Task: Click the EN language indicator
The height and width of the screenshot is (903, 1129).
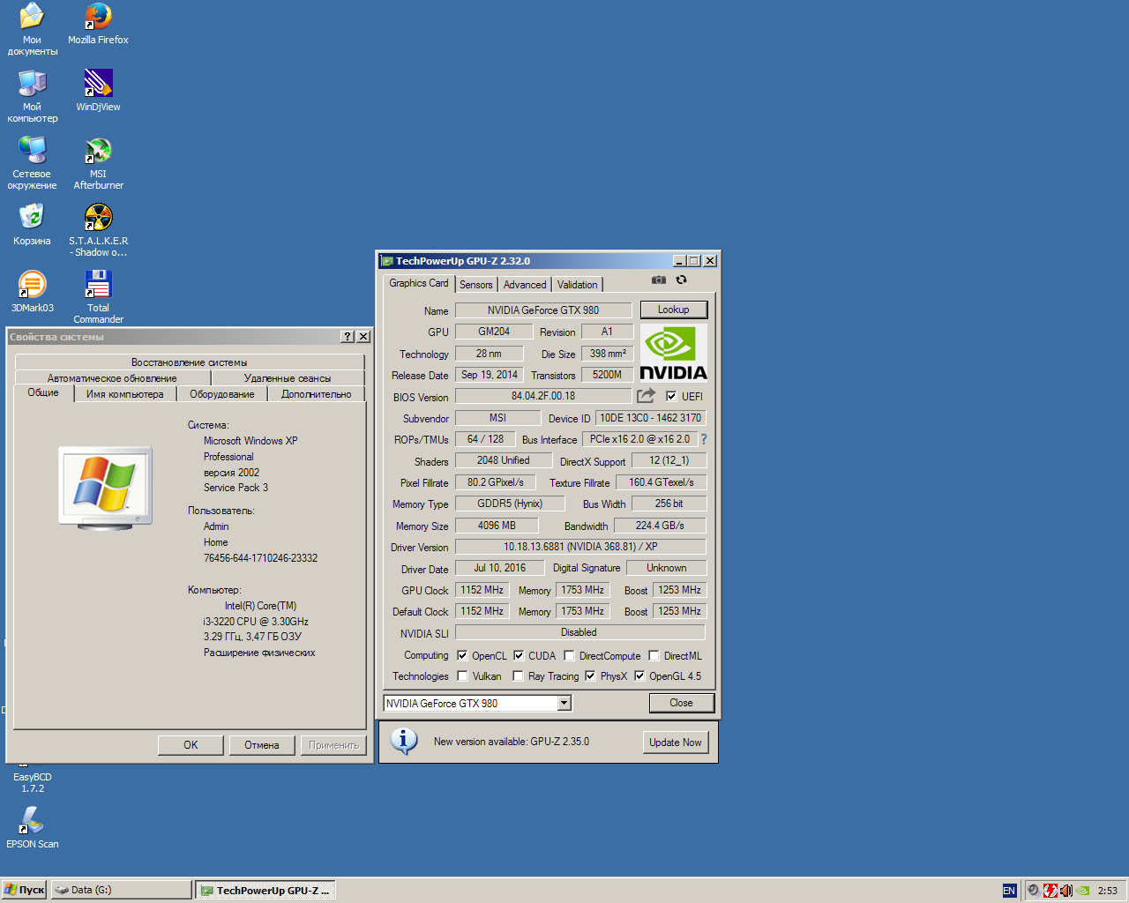Action: tap(1009, 891)
